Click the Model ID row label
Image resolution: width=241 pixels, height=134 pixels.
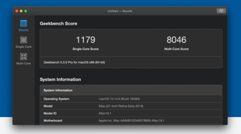(50, 113)
